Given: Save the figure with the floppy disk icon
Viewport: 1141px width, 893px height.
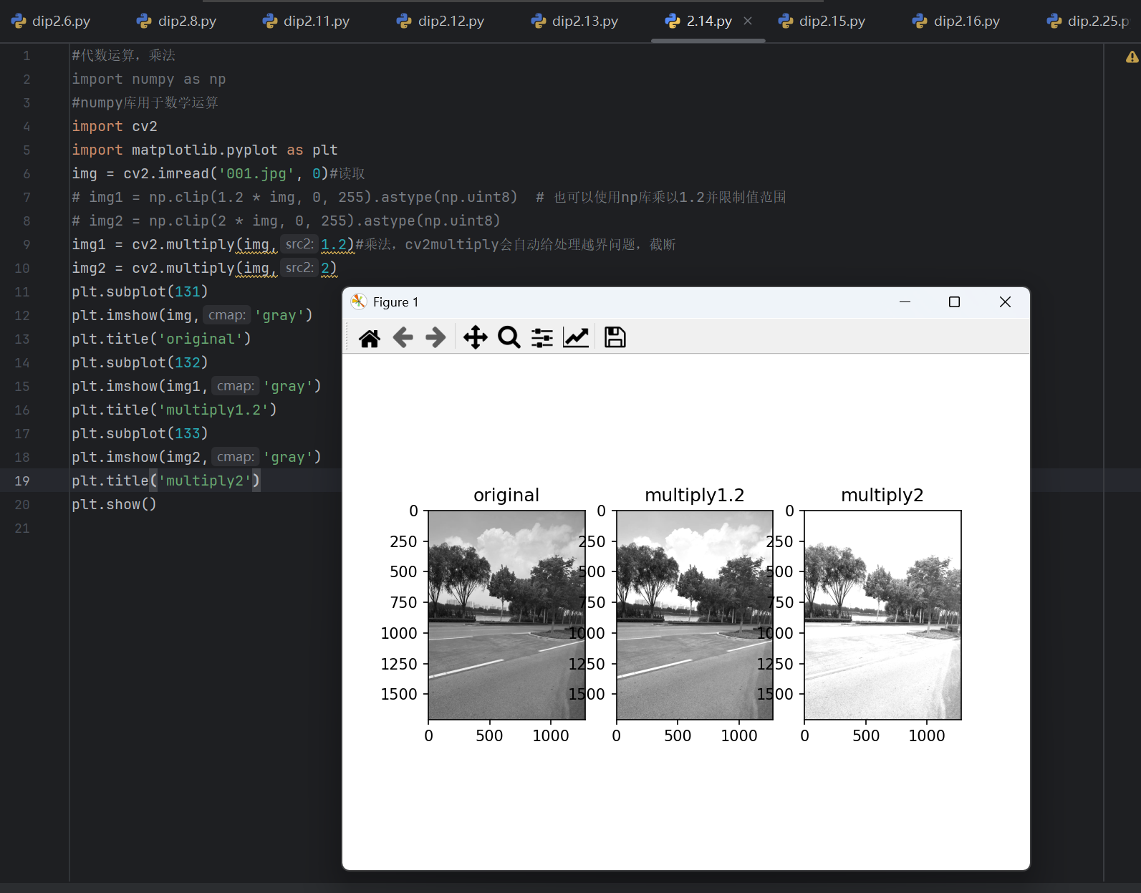Looking at the screenshot, I should click(615, 337).
